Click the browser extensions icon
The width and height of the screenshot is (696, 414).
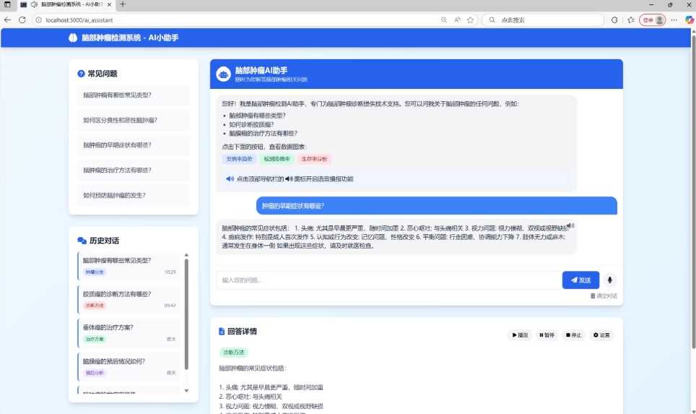(x=614, y=20)
